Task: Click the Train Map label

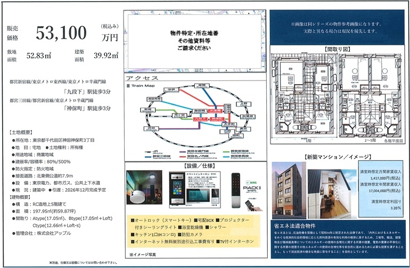Action: (143, 86)
